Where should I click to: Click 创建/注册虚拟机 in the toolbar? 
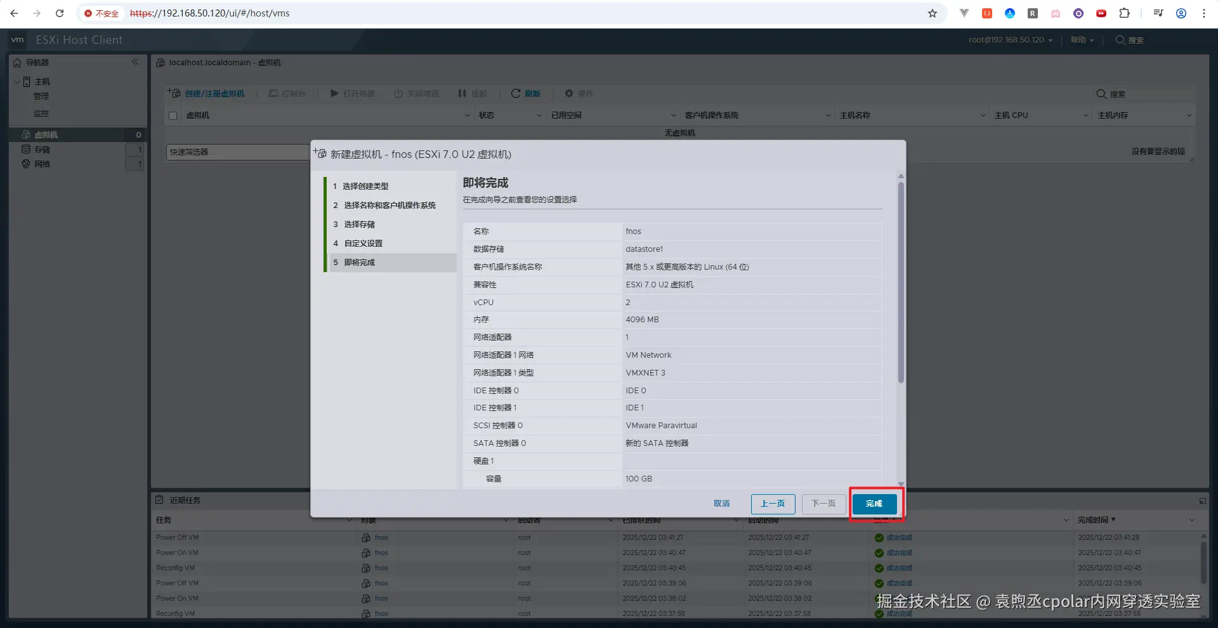pyautogui.click(x=206, y=94)
